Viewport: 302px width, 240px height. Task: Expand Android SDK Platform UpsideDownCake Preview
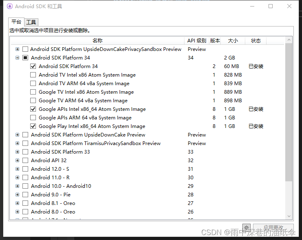point(17,135)
